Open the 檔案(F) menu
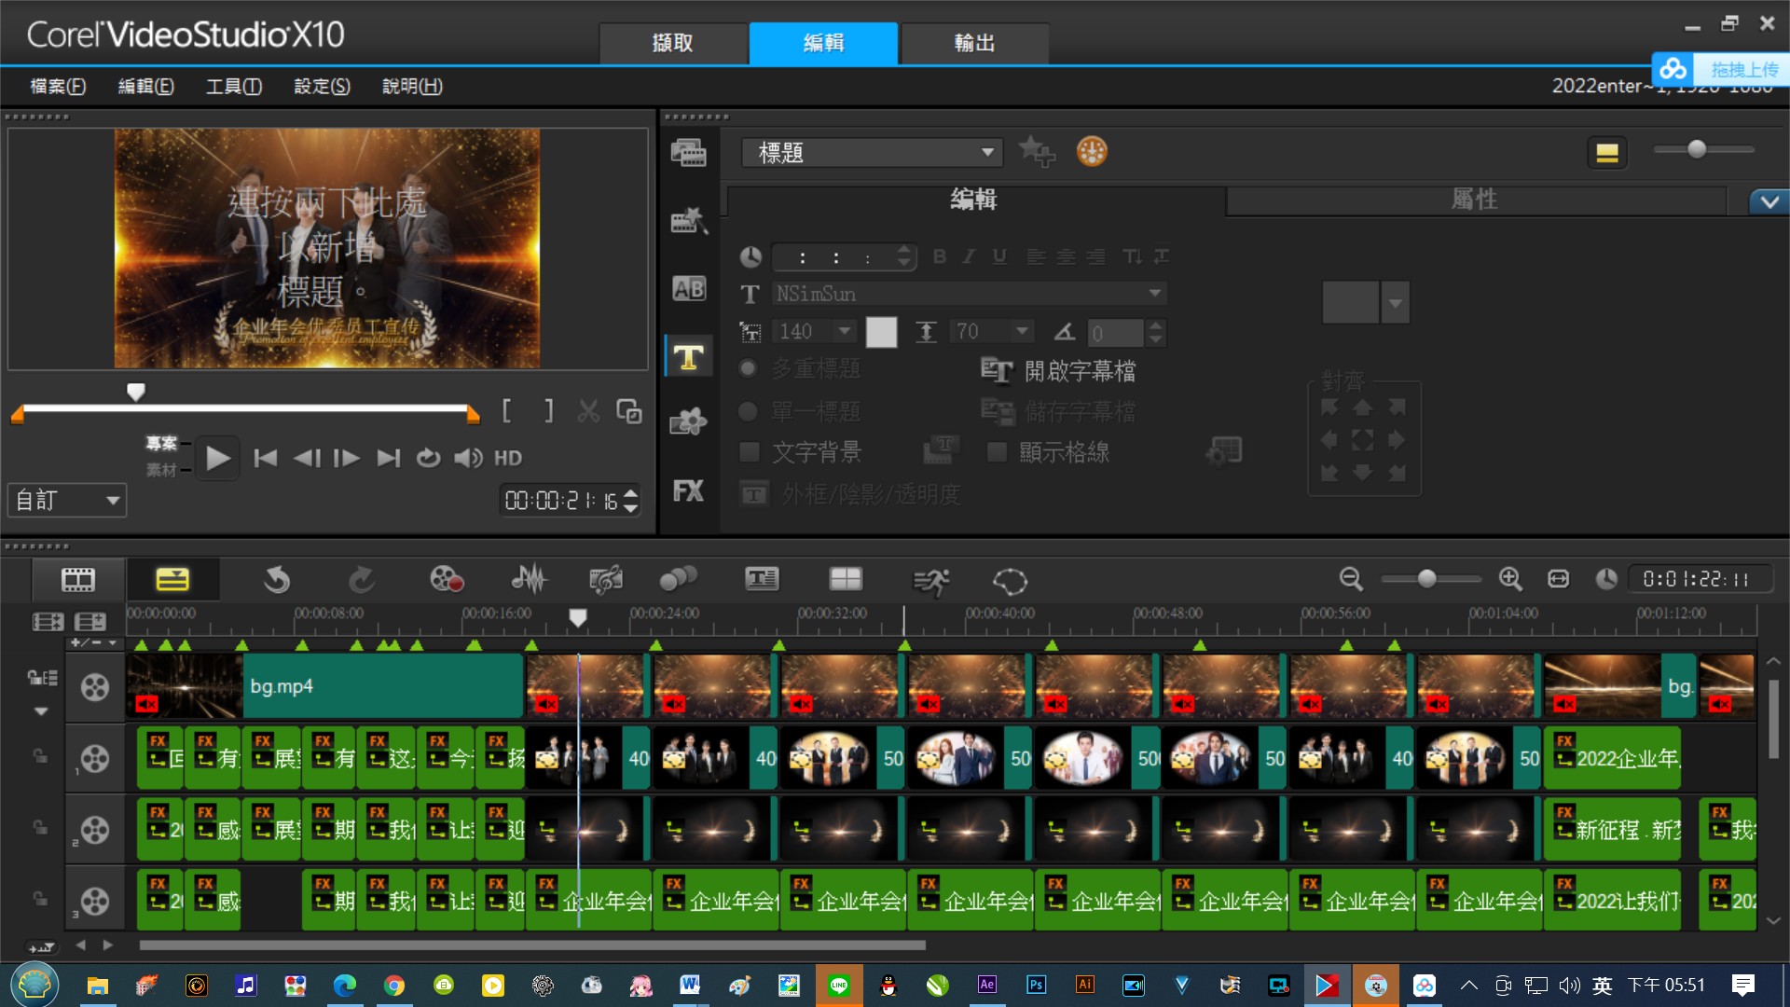This screenshot has height=1007, width=1790. pyautogui.click(x=58, y=86)
